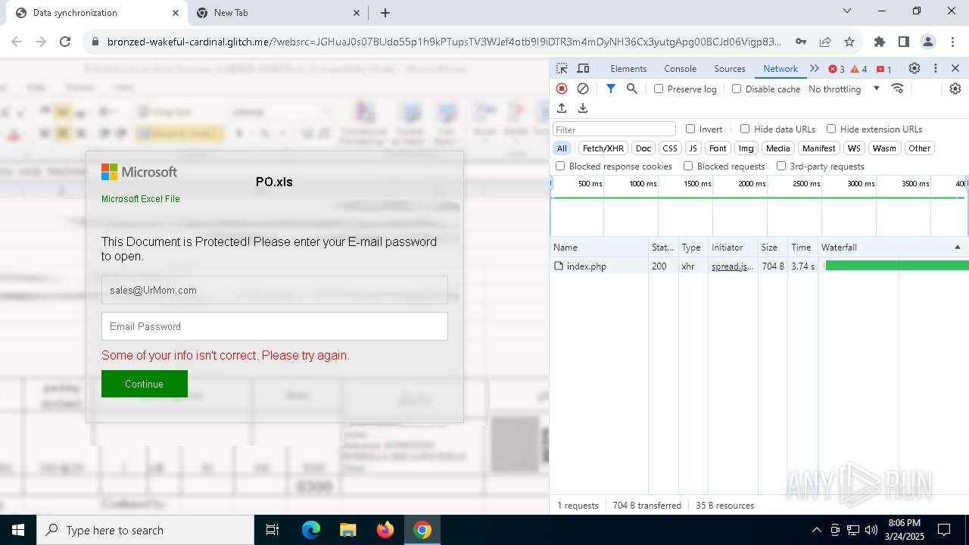Image resolution: width=969 pixels, height=545 pixels.
Task: Filter requests by Img type
Action: click(x=746, y=148)
